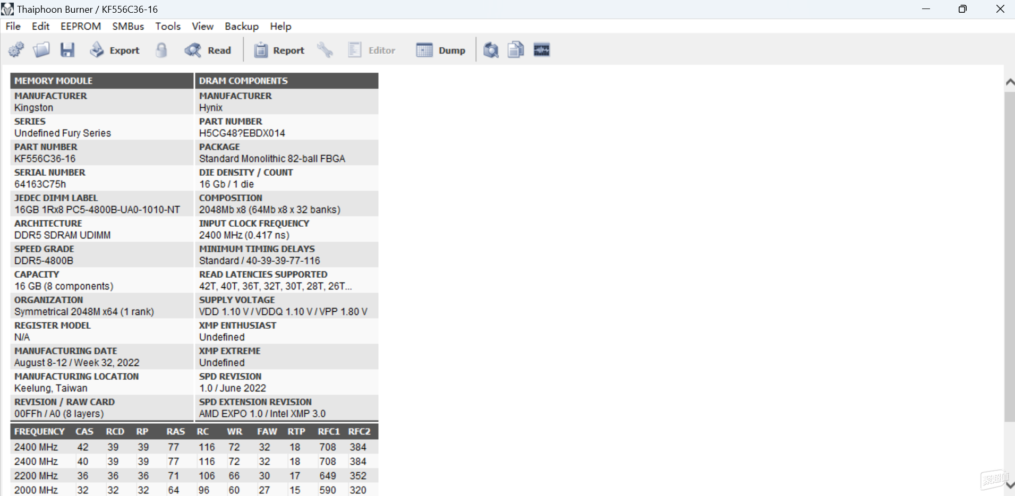Click the scrollbar up arrow

click(1010, 82)
